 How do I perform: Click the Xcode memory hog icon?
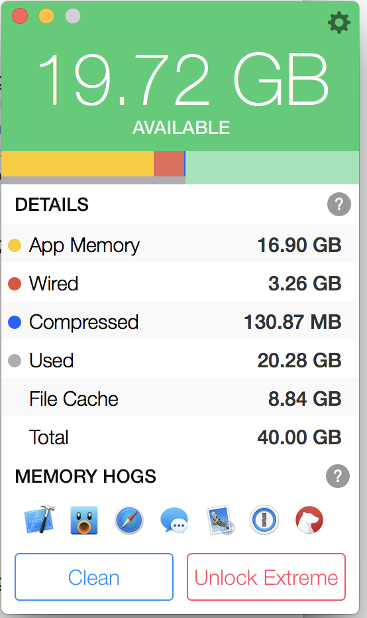(39, 519)
